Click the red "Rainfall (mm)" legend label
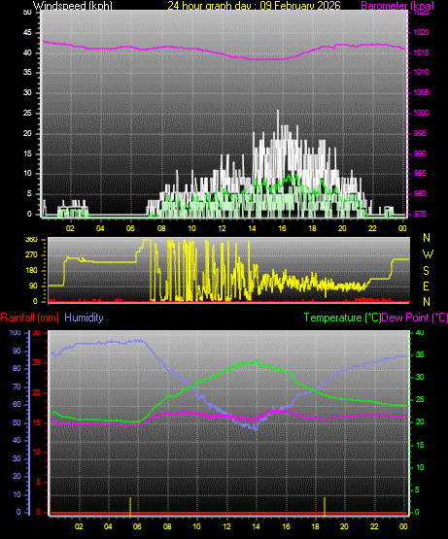Viewport: 448px width, 539px height. (x=29, y=318)
